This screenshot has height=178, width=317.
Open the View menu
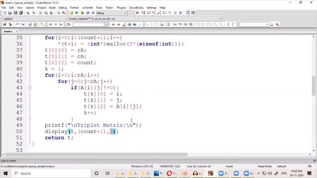coord(20,8)
